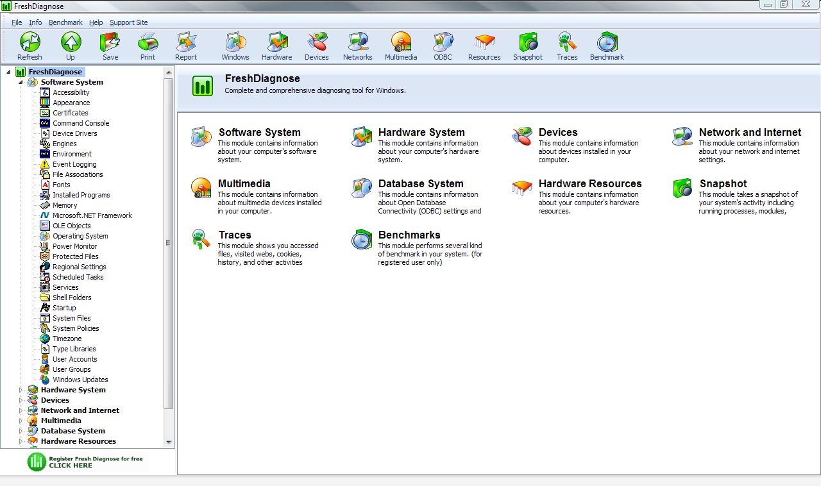The width and height of the screenshot is (821, 486).
Task: Open the File menu
Action: point(17,22)
